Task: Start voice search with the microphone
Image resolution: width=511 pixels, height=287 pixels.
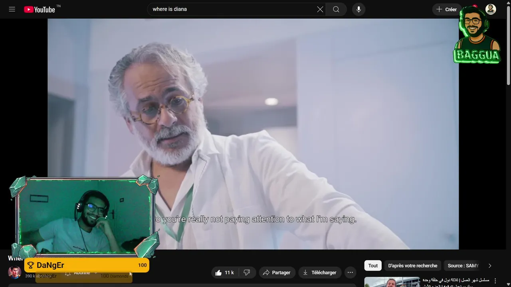Action: [x=358, y=9]
